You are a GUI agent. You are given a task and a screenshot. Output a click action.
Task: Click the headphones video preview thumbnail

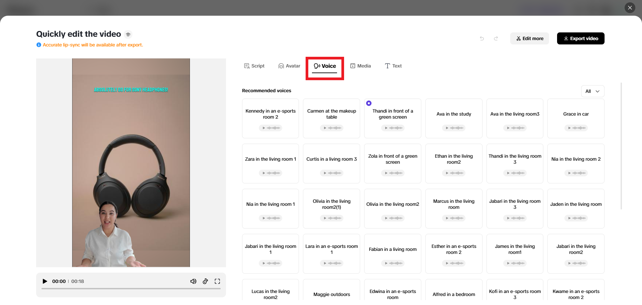coord(131,163)
